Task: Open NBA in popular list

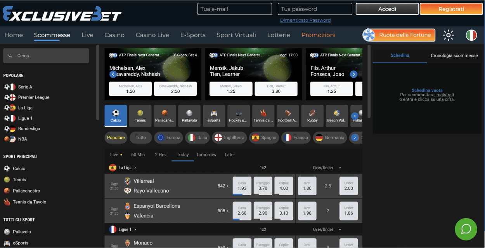Action: click(x=23, y=139)
